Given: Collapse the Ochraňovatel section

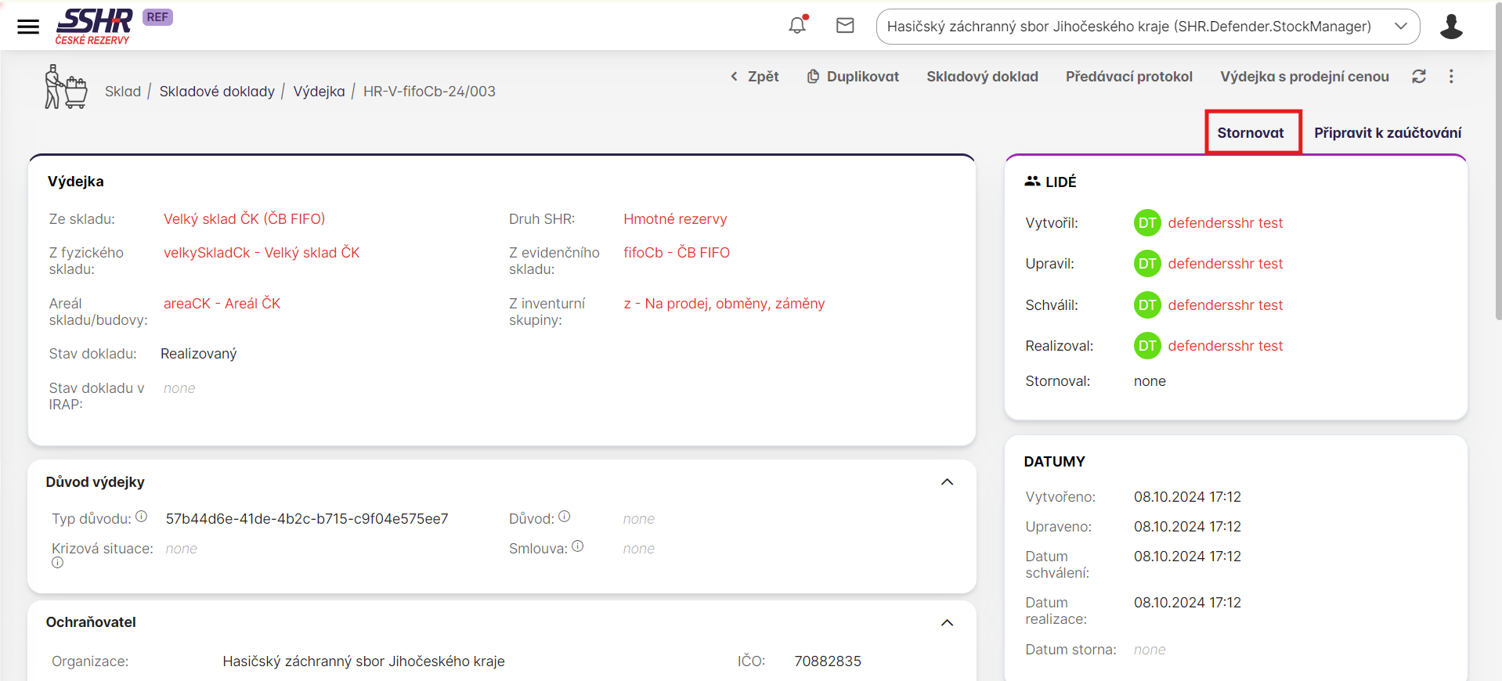Looking at the screenshot, I should [x=947, y=623].
